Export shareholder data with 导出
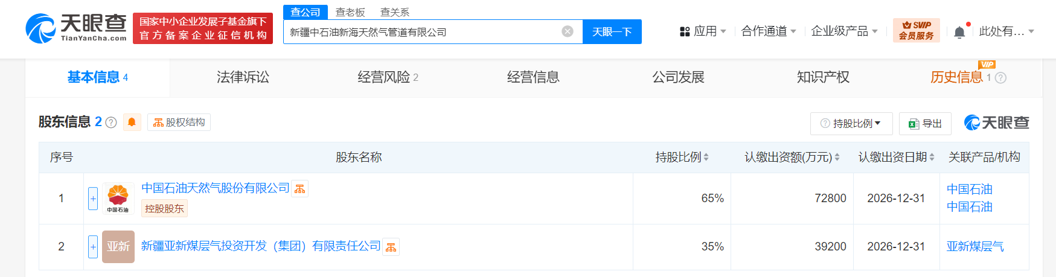1056x277 pixels. pyautogui.click(x=925, y=124)
